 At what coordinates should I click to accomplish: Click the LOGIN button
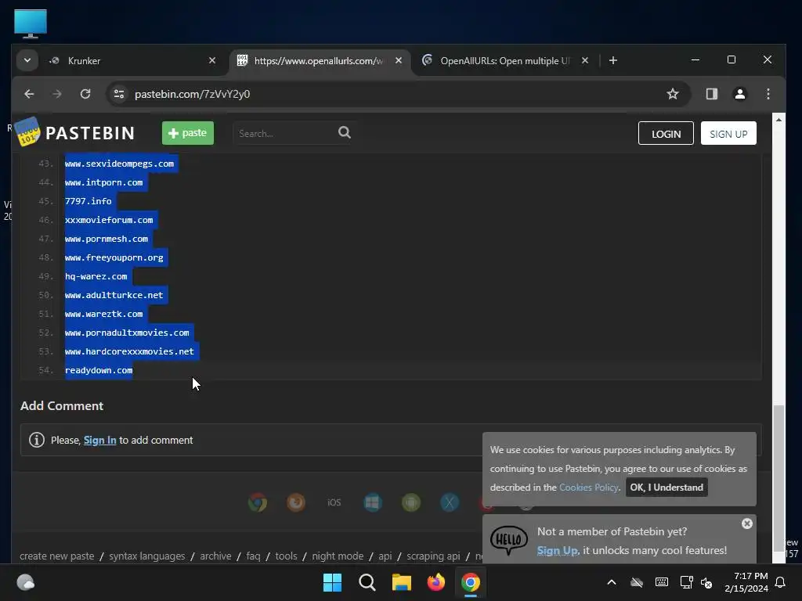[666, 133]
